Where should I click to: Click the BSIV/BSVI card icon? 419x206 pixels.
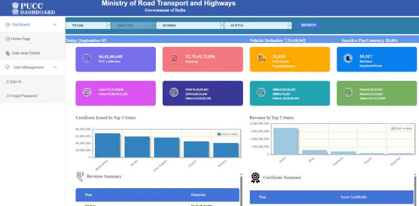(174, 93)
